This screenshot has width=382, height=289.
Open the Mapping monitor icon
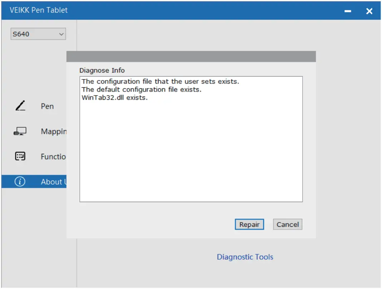click(20, 131)
